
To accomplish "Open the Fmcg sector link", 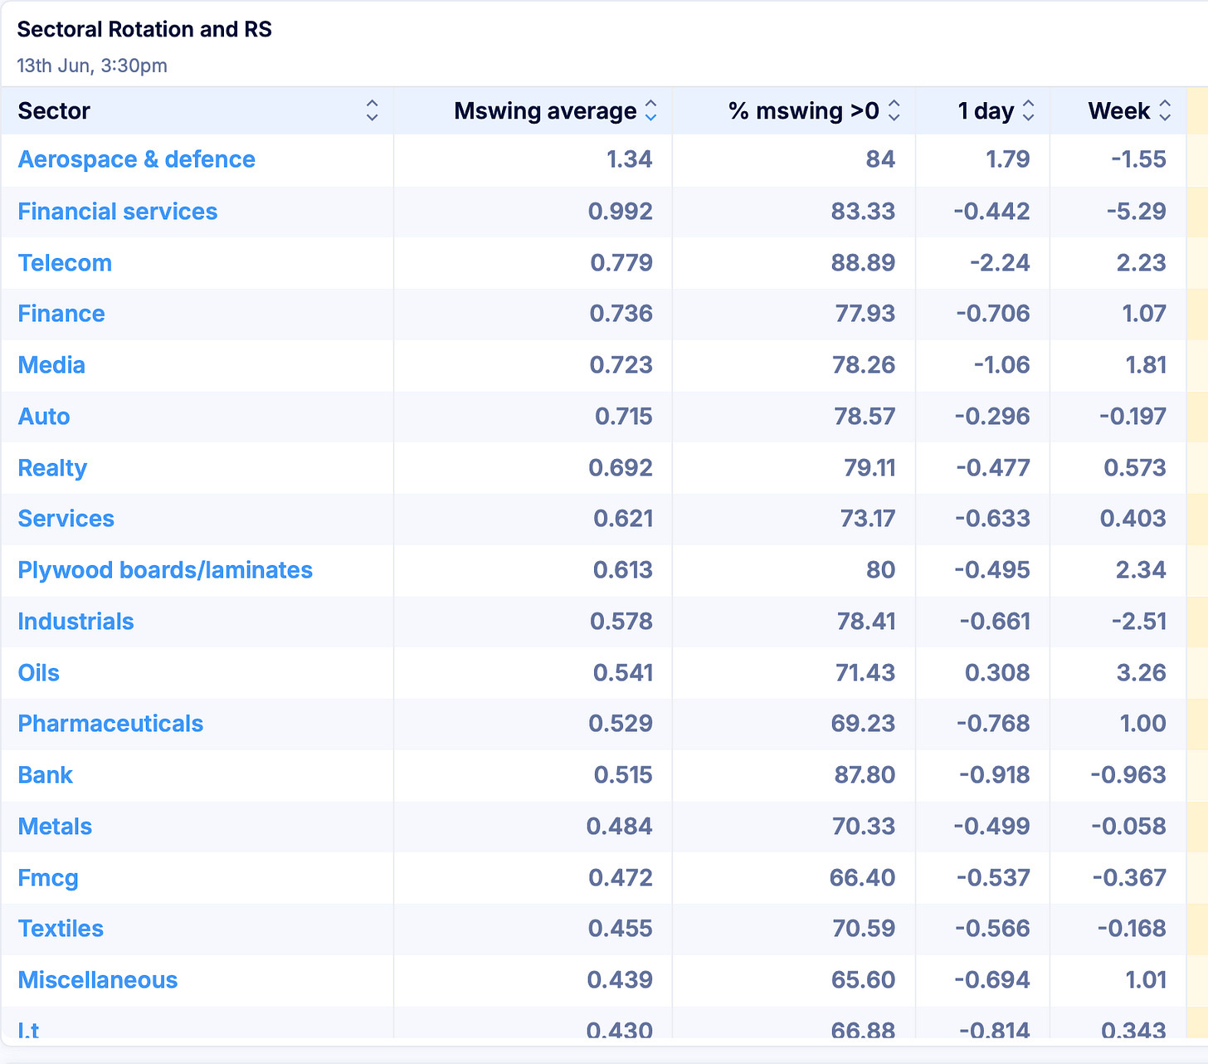I will [x=48, y=878].
